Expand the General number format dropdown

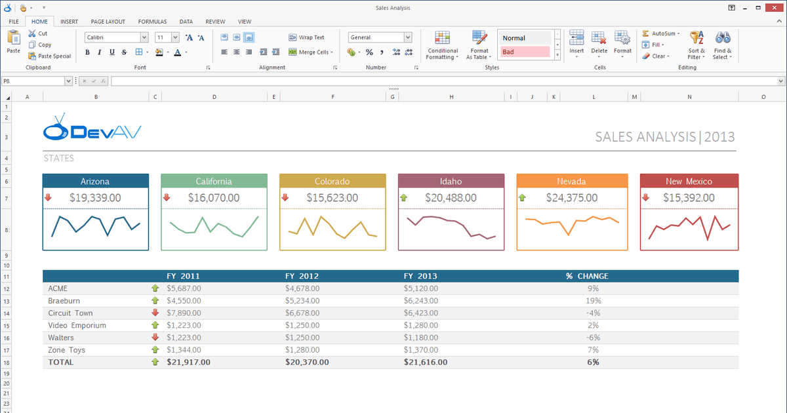click(x=408, y=37)
